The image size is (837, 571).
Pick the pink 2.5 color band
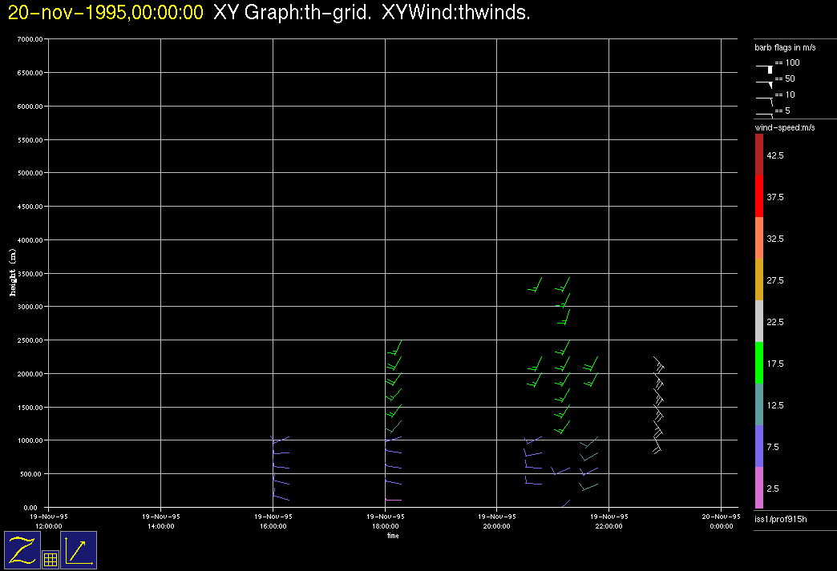(x=759, y=489)
